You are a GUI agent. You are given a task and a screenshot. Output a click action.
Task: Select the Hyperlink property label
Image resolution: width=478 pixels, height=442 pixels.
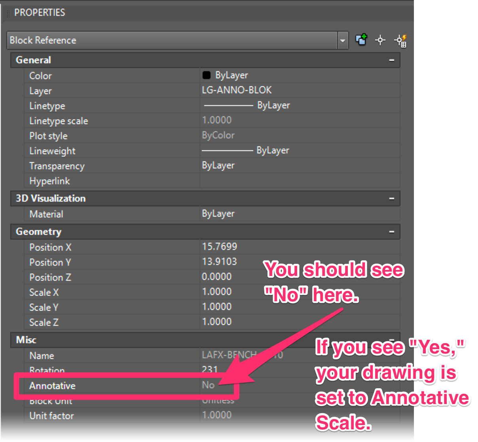(x=49, y=181)
